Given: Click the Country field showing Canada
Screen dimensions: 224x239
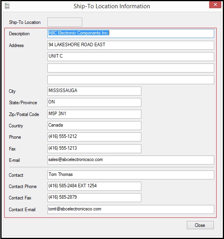Looking at the screenshot, I should coord(94,125).
